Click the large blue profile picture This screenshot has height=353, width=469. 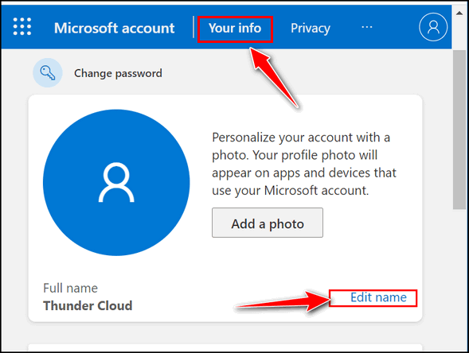pos(116,183)
